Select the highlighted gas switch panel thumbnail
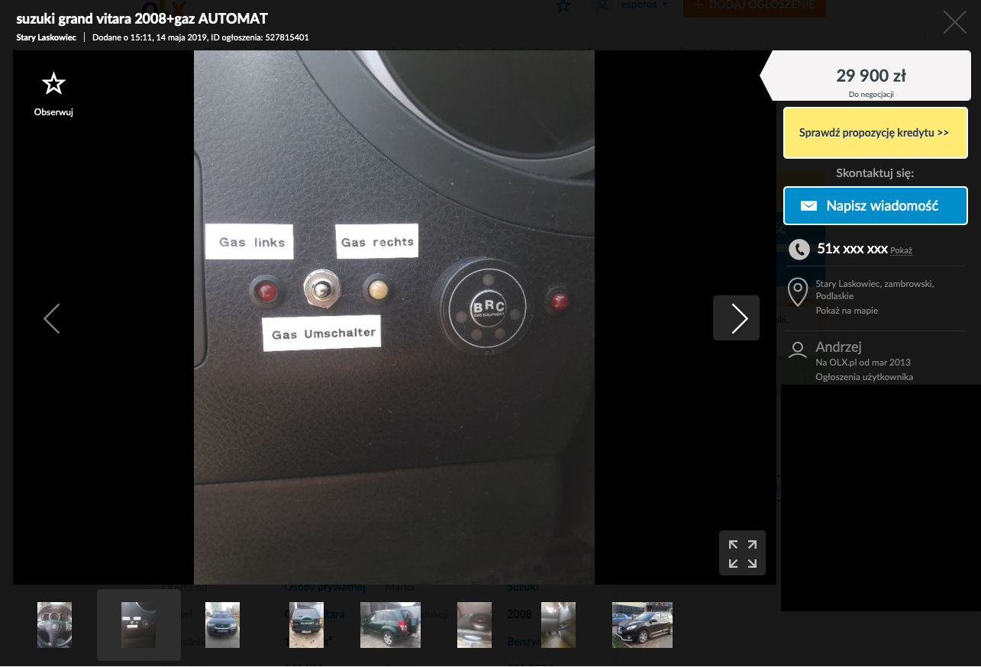This screenshot has width=981, height=667. [x=139, y=625]
